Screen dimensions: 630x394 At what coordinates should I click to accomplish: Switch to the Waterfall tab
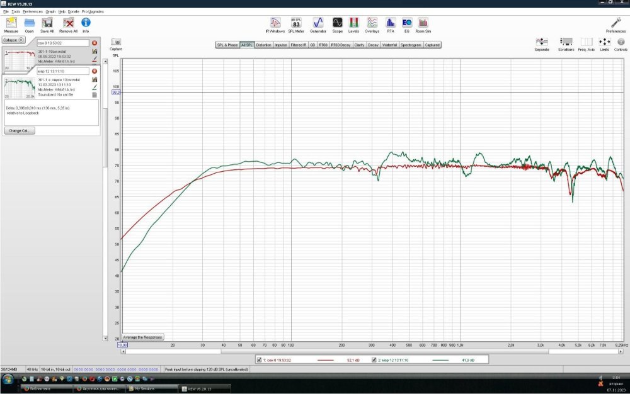[x=391, y=45]
